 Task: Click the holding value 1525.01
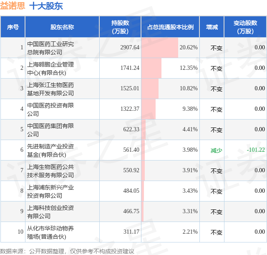tap(130, 88)
